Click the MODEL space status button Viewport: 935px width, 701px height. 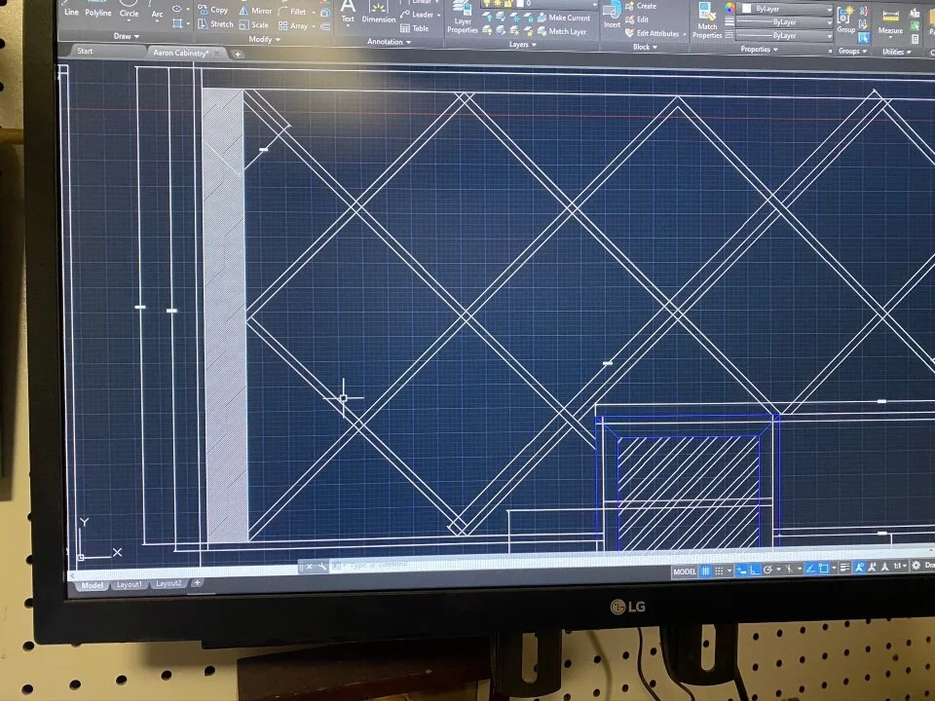click(x=684, y=572)
